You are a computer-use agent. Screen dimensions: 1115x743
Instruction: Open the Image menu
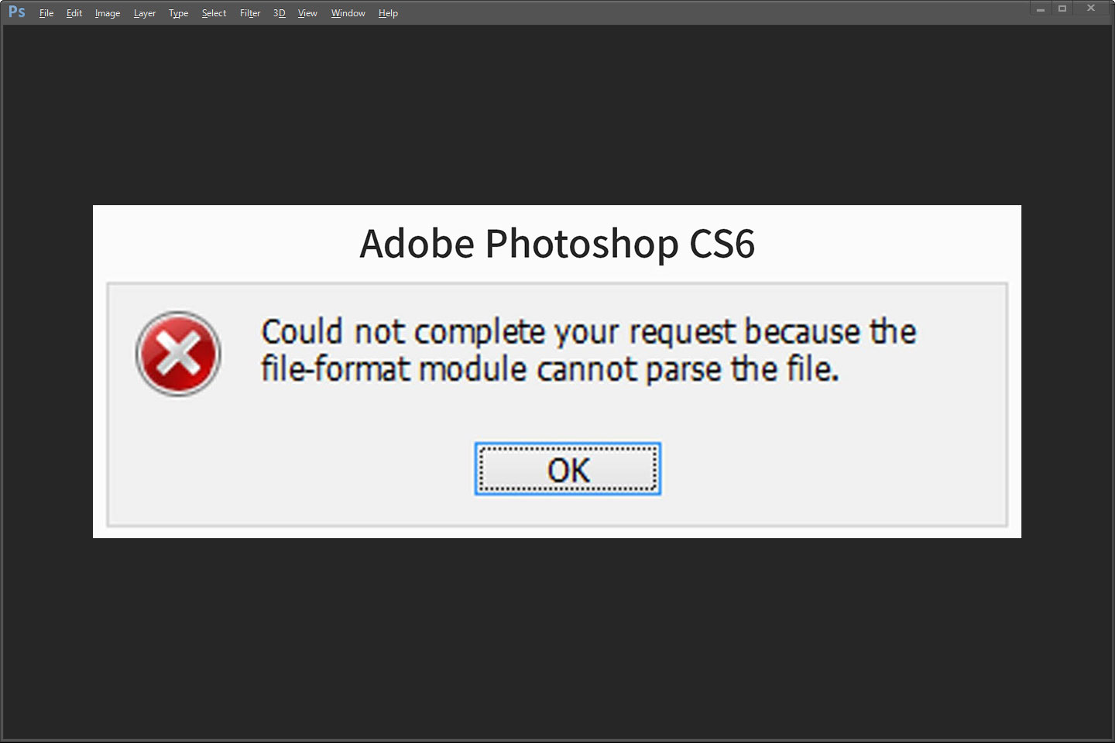tap(108, 13)
